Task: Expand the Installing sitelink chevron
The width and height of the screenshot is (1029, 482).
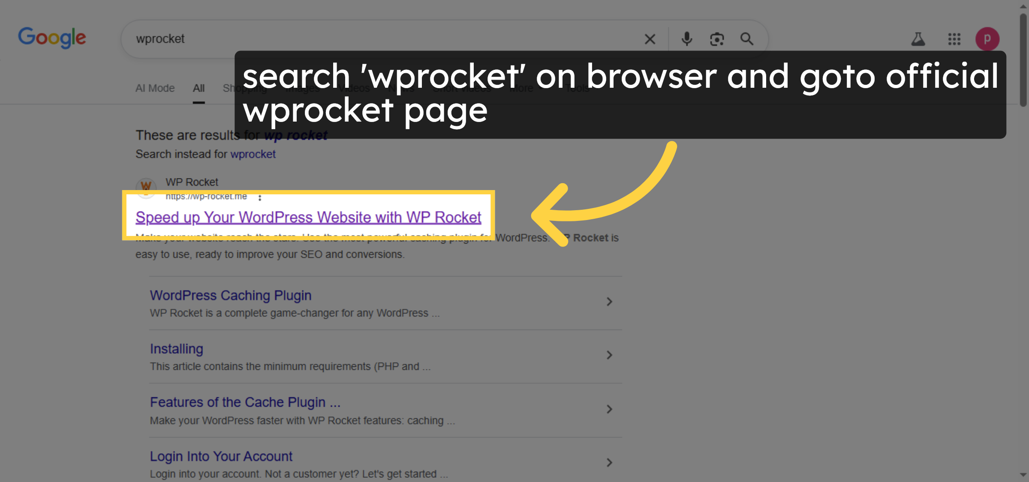Action: (609, 355)
